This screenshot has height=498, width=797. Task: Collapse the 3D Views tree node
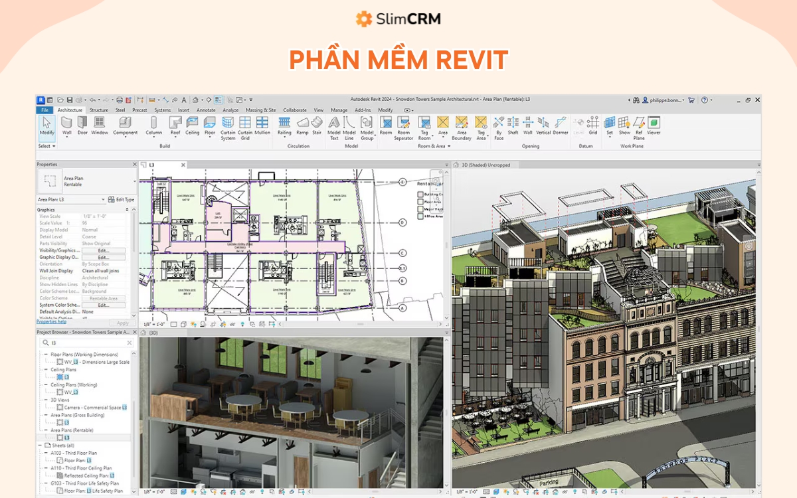click(x=47, y=400)
